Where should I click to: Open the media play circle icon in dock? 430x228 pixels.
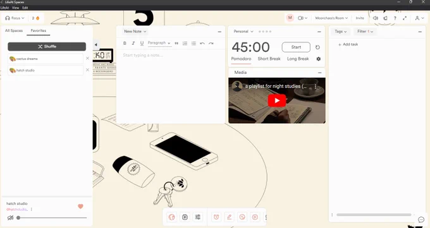(x=255, y=217)
